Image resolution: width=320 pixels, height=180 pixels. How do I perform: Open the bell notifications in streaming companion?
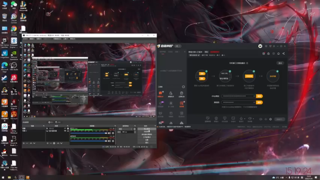coord(278,54)
